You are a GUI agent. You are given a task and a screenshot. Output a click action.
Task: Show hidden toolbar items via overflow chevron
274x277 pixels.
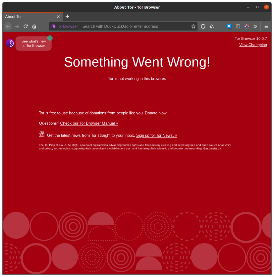(x=255, y=26)
